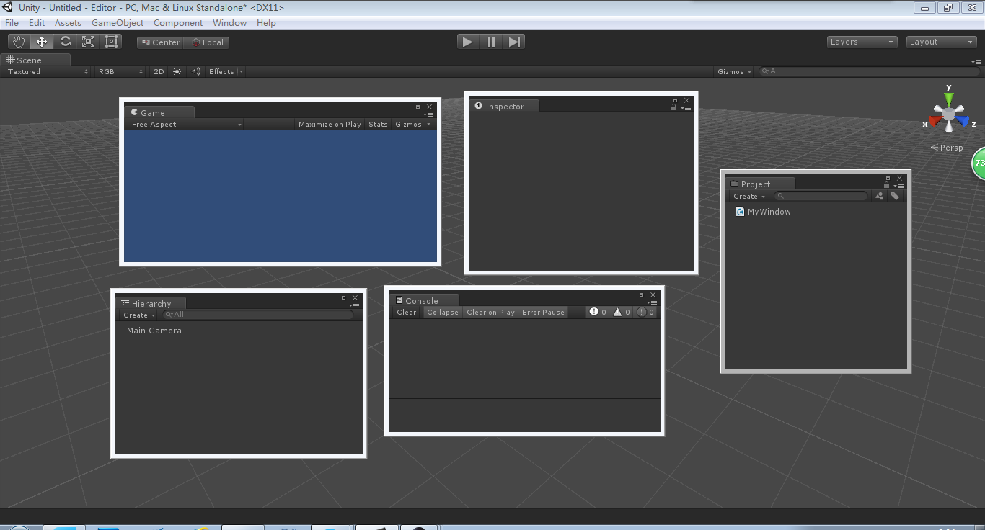This screenshot has width=985, height=530.
Task: Enable 2D mode in the Scene view
Action: tap(158, 71)
